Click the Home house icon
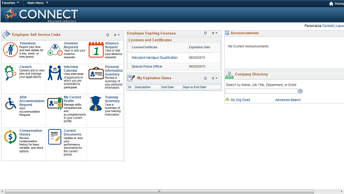Screen dimensions: 344x194 (331, 4)
